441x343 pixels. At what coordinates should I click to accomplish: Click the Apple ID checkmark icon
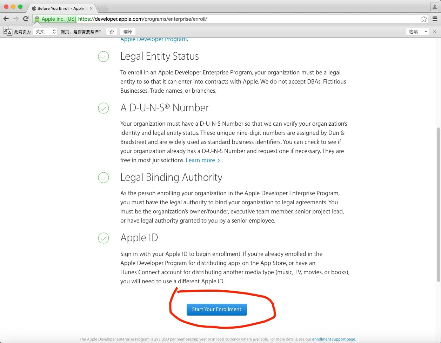pyautogui.click(x=103, y=238)
